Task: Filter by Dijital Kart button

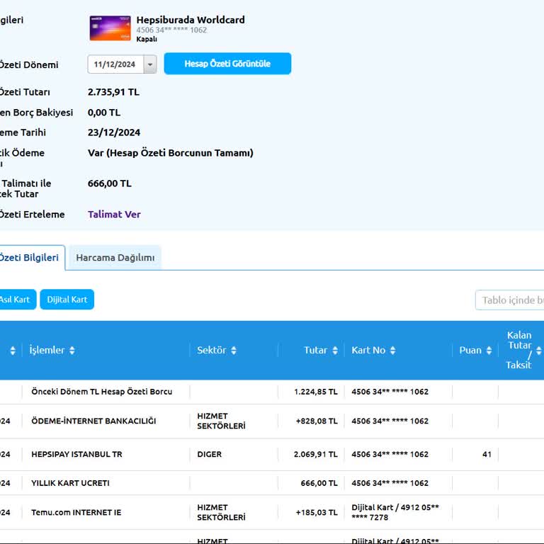Action: click(67, 300)
